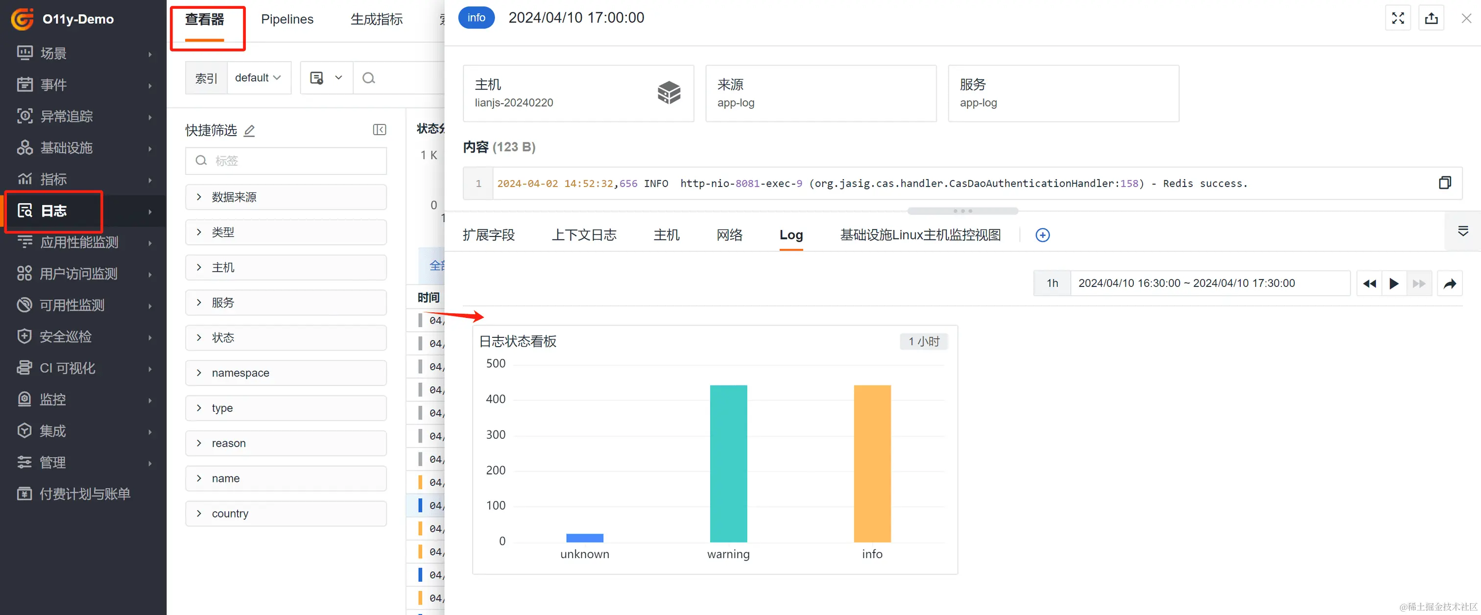Click the forward share arrow beside time controls
Image resolution: width=1481 pixels, height=615 pixels.
[1449, 284]
